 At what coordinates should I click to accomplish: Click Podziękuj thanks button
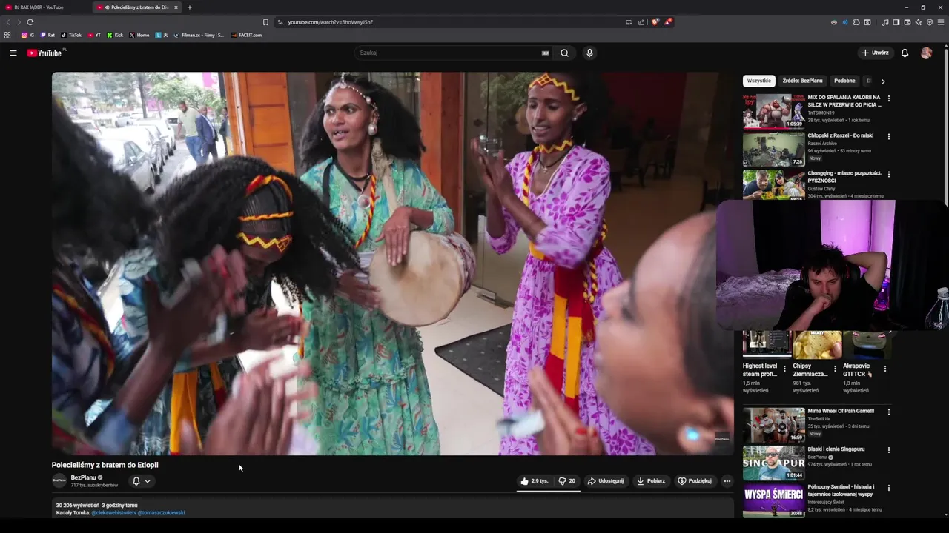[695, 481]
